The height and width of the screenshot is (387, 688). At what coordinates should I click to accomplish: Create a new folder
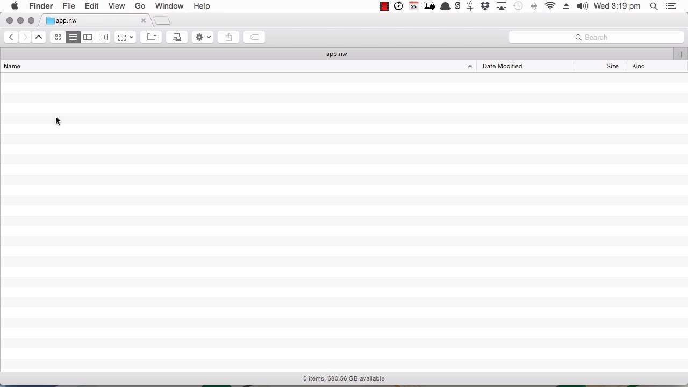[152, 37]
